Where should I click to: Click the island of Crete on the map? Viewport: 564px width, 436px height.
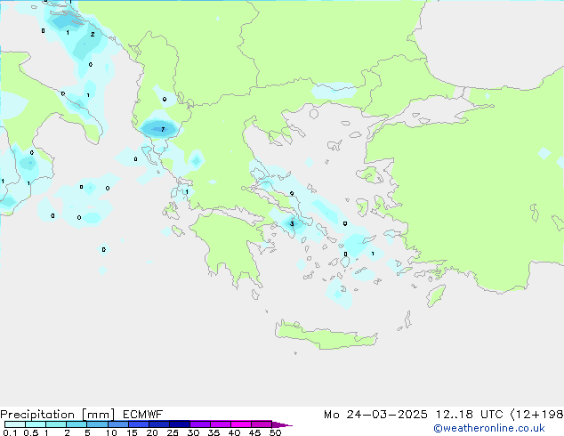pos(326,335)
